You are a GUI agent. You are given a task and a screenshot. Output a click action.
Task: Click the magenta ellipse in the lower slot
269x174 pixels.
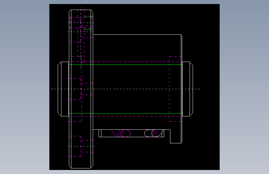[125, 133]
